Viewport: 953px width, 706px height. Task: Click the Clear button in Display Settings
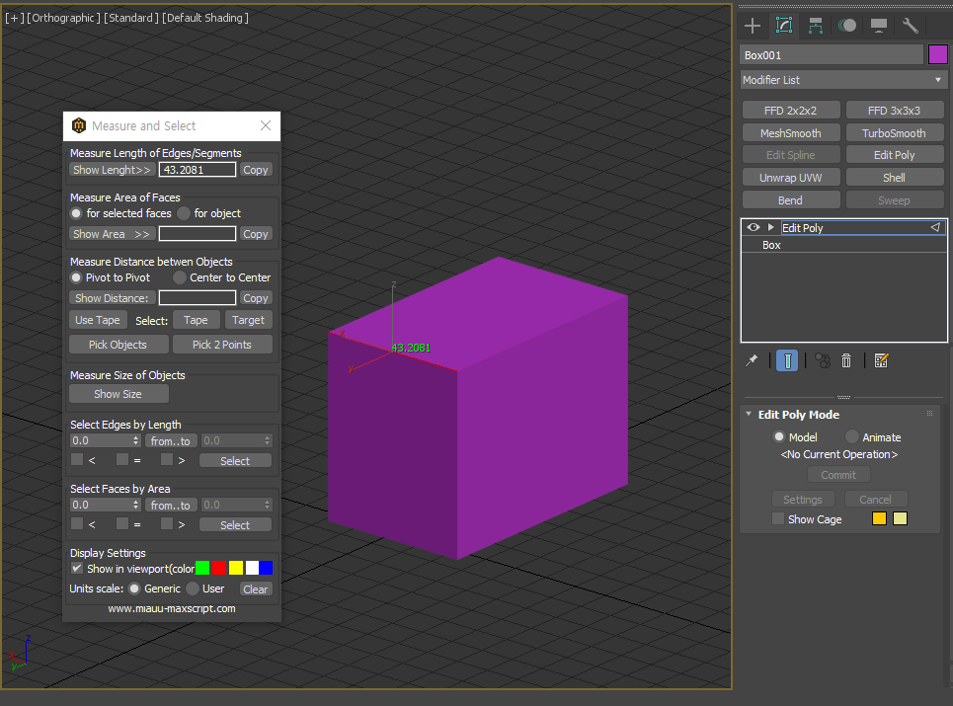pyautogui.click(x=255, y=588)
